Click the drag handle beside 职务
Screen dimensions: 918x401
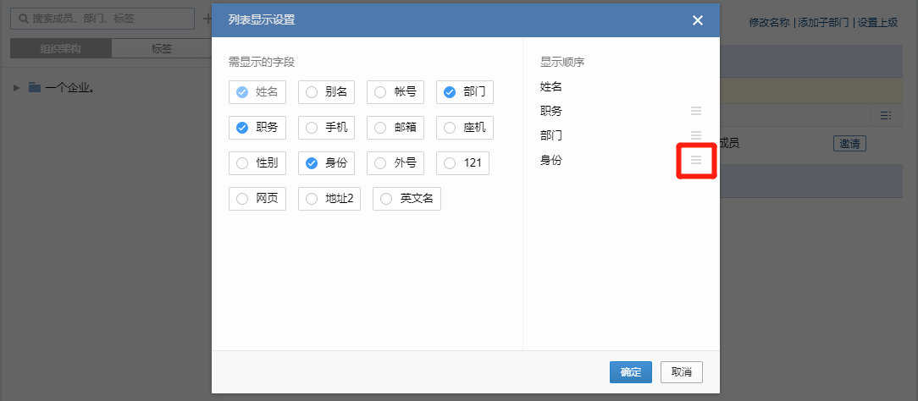tap(696, 111)
